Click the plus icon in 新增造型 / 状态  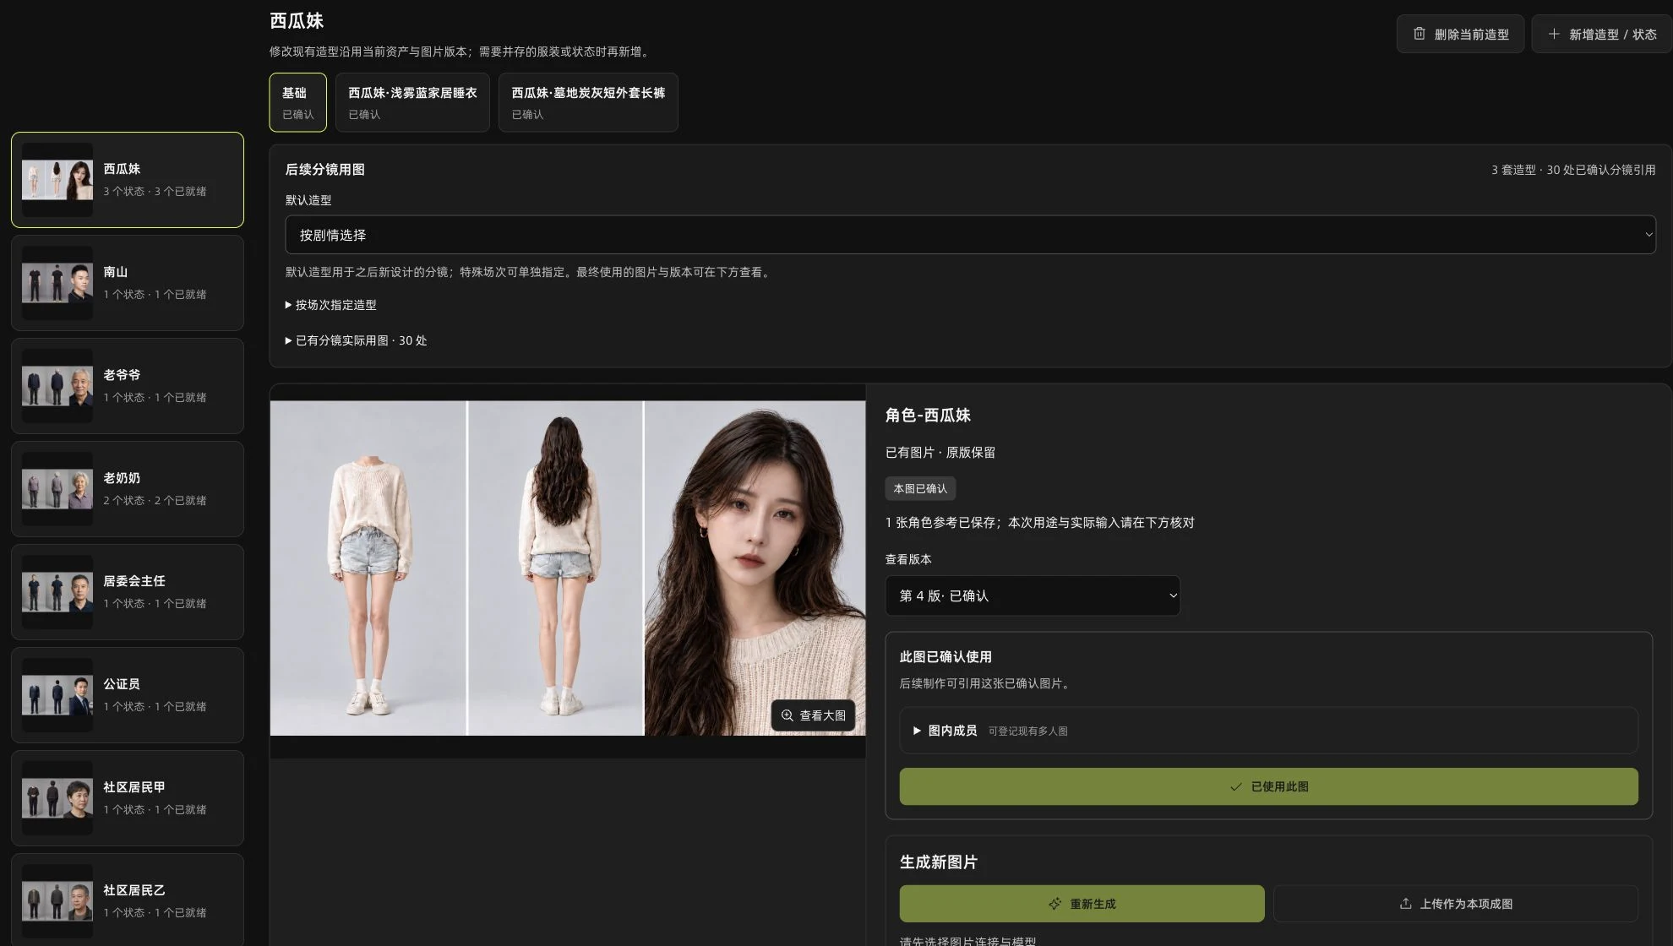coord(1553,34)
